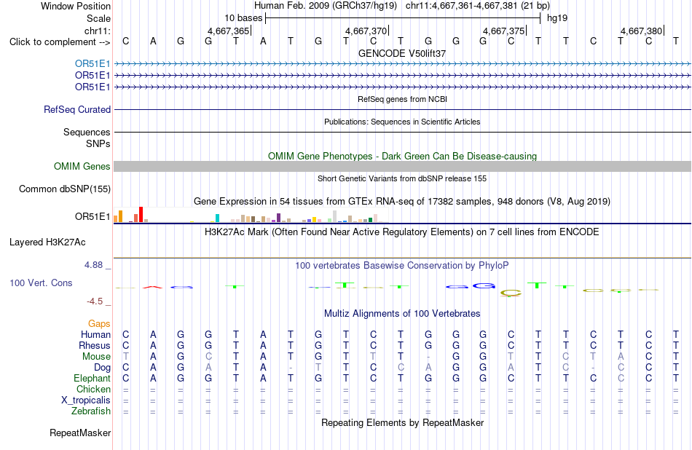Image resolution: width=692 pixels, height=450 pixels.
Task: Click the last of three GENCODE OR51E1 labels
Action: (x=93, y=87)
